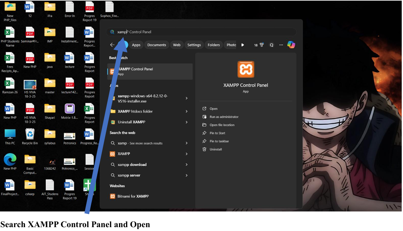Expand the "xampp download" suggestion chevron
Image resolution: width=403 pixels, height=231 pixels.
coord(187,164)
